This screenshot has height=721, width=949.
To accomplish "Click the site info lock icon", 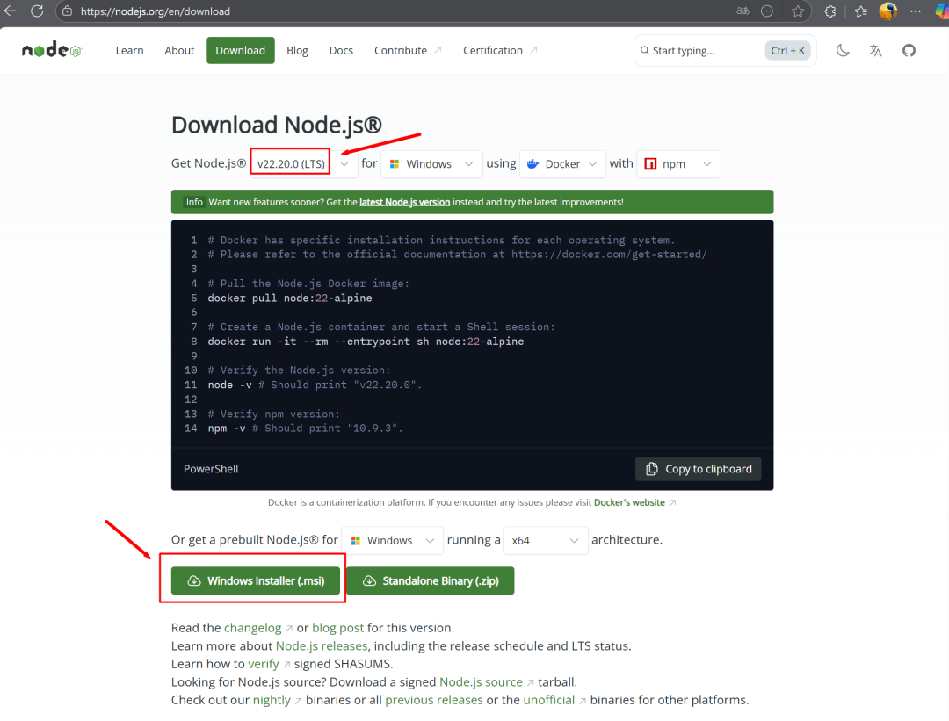I will coord(67,11).
